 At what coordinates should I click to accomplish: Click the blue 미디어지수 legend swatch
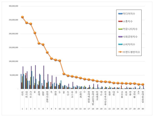coord(120,14)
